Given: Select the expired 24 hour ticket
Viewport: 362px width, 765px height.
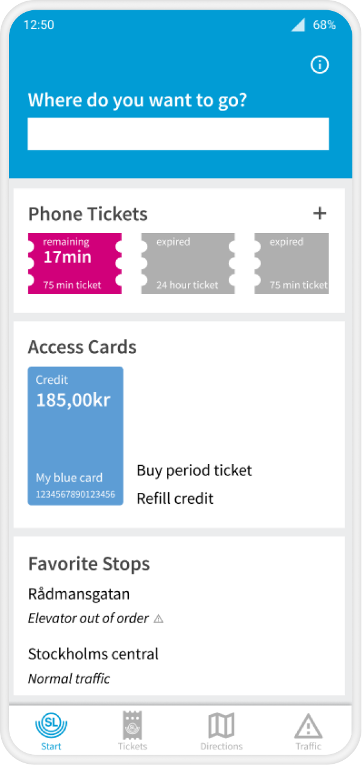Looking at the screenshot, I should point(187,263).
